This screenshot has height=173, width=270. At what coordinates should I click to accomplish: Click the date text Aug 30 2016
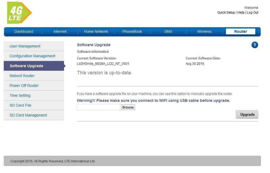click(x=195, y=64)
